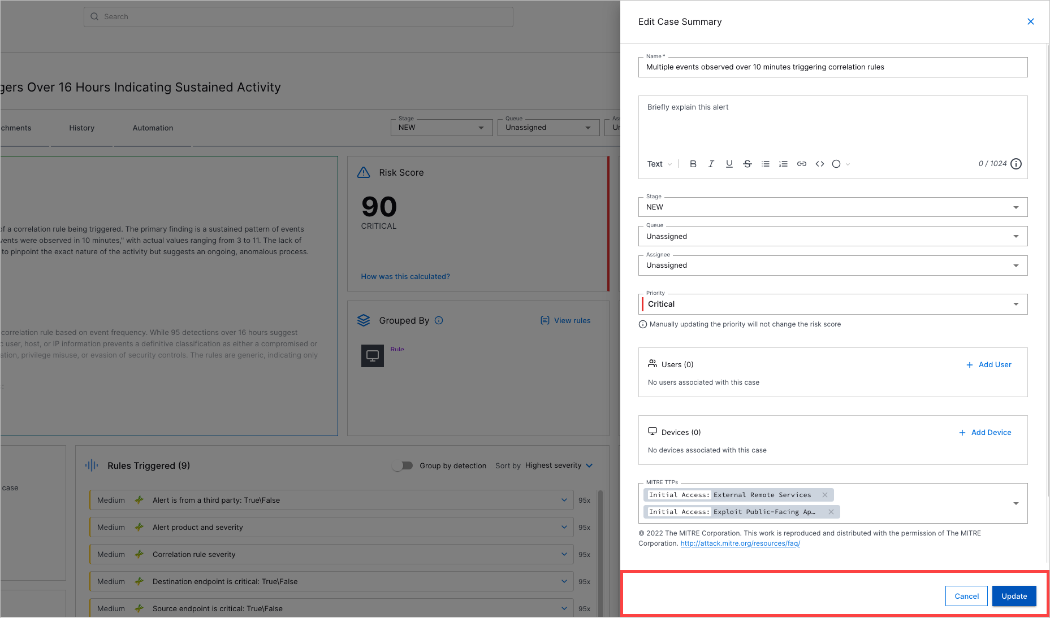Open the Priority dropdown showing Critical
Screen dimensions: 1050x618
pos(833,304)
